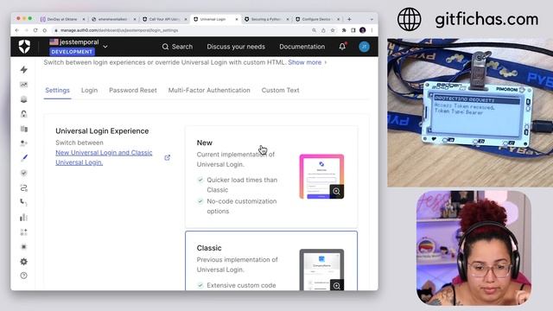Image resolution: width=553 pixels, height=311 pixels.
Task: Open Security shield-check sidebar icon
Action: [23, 173]
